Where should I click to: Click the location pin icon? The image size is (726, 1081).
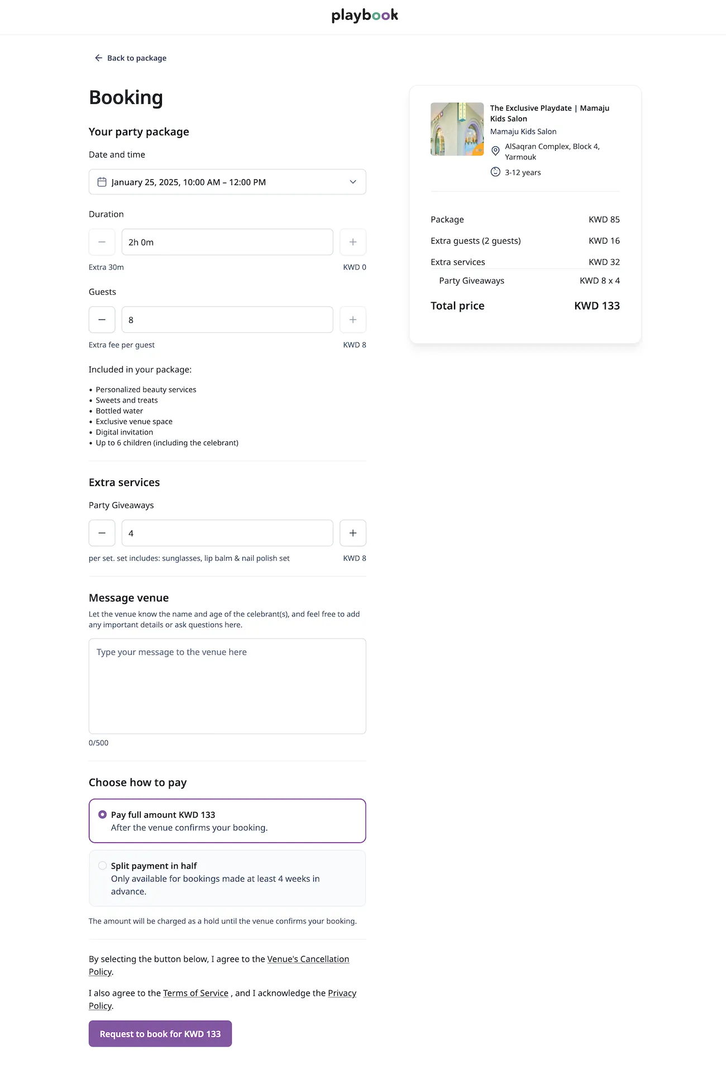pyautogui.click(x=495, y=151)
